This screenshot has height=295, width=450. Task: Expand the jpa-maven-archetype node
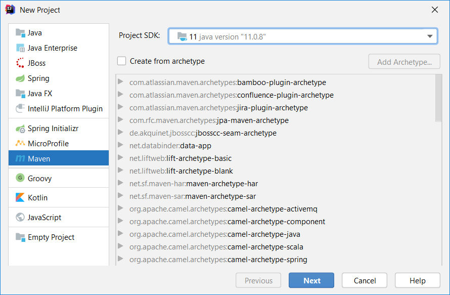coord(120,120)
